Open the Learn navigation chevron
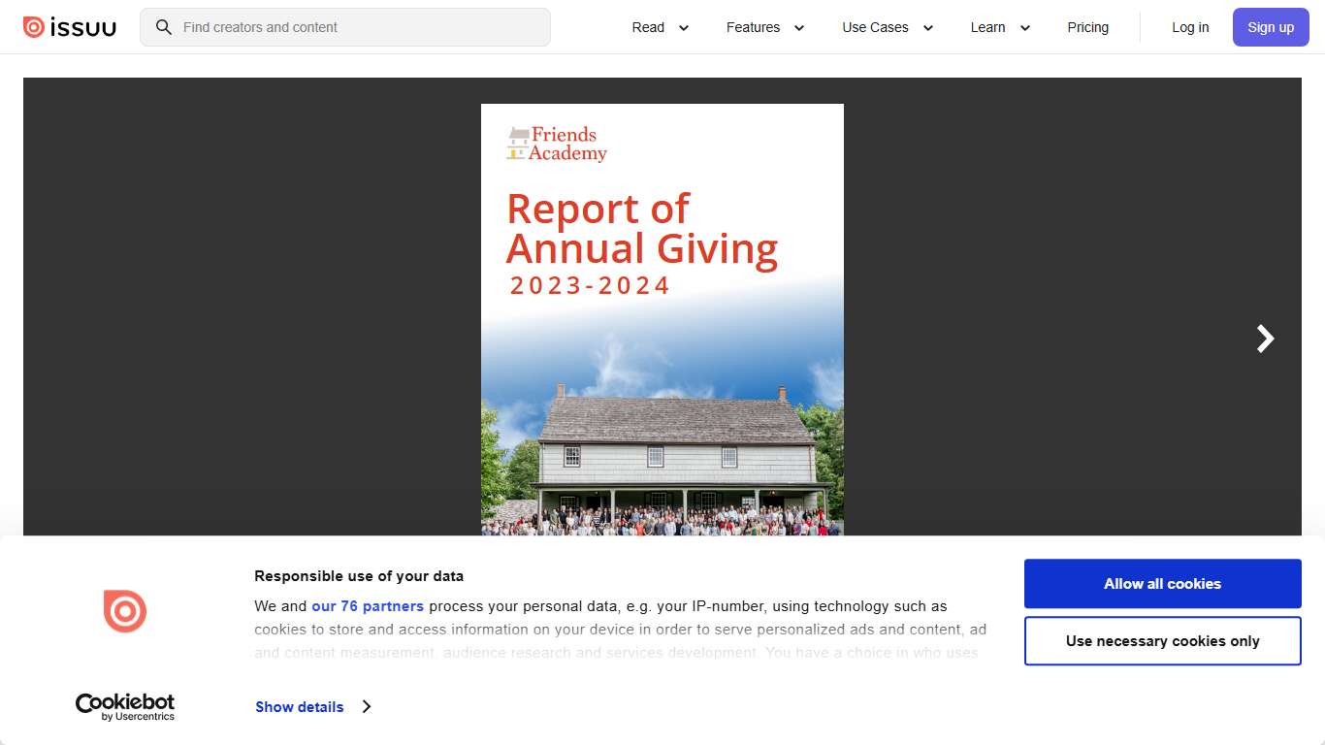This screenshot has height=745, width=1325. click(x=1025, y=28)
